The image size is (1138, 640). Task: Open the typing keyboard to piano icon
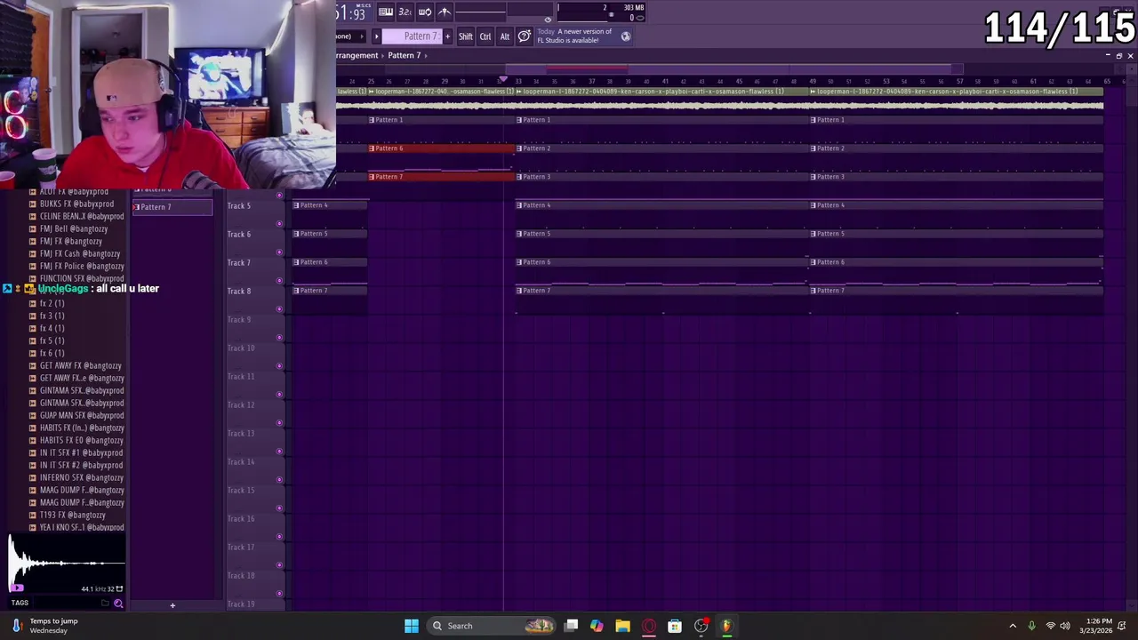(386, 12)
